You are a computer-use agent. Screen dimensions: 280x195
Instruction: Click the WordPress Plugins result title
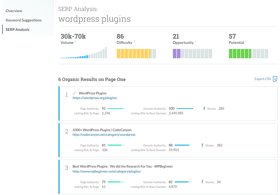point(93,93)
